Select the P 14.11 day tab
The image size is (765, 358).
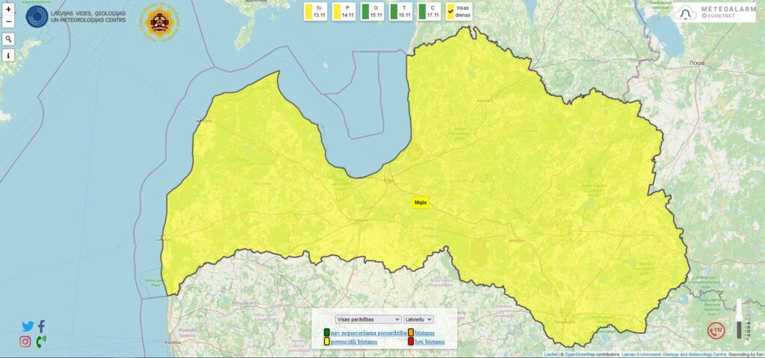click(344, 11)
